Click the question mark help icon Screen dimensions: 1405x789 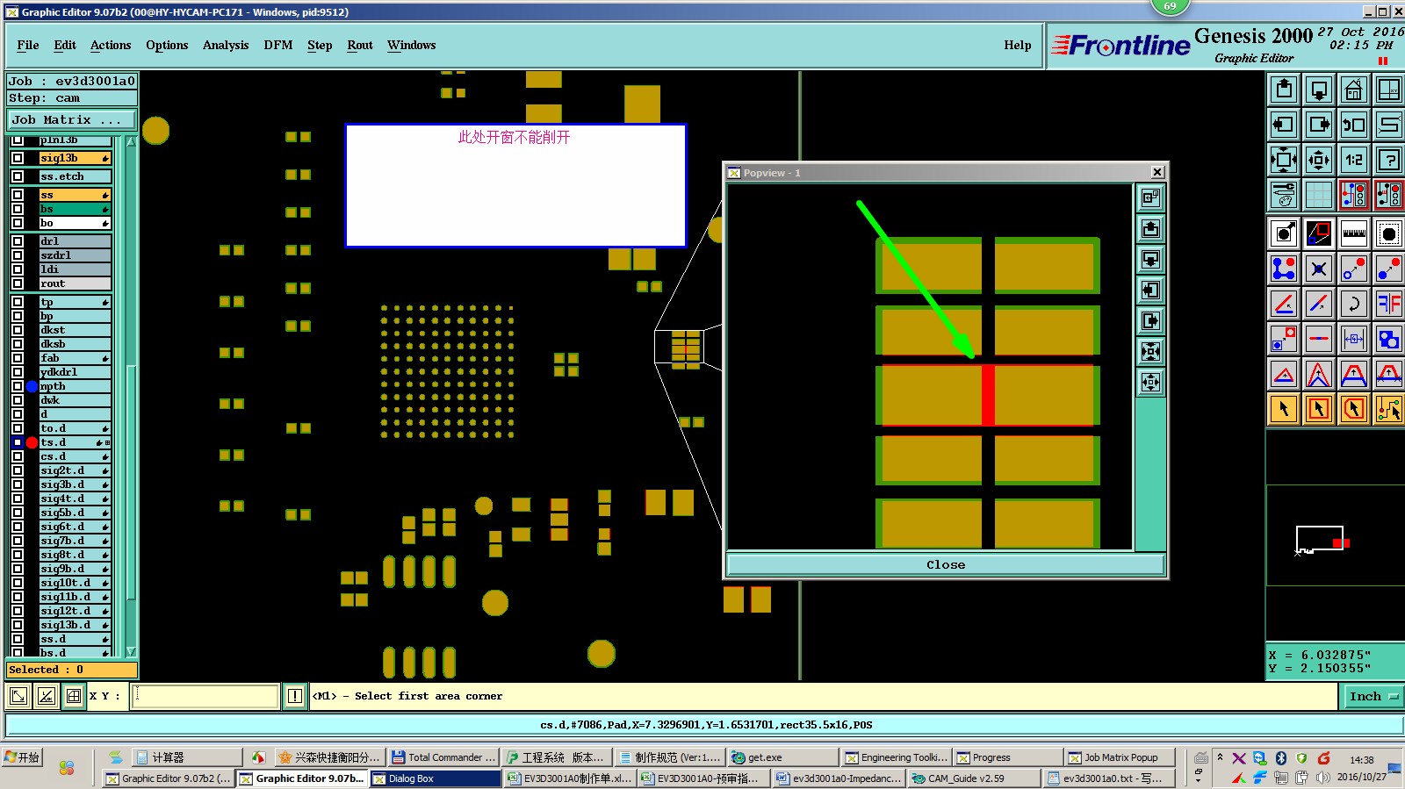tap(1389, 160)
